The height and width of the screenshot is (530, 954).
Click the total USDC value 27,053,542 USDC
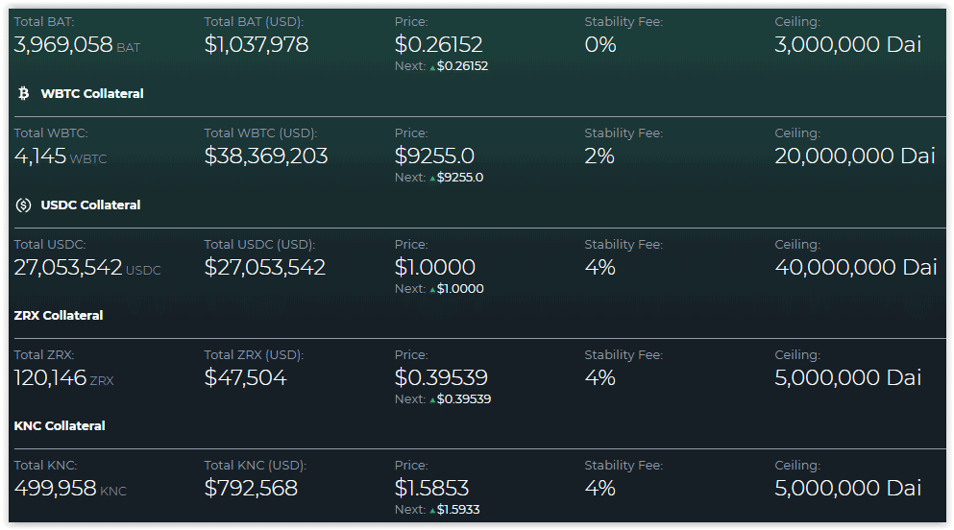coord(87,268)
